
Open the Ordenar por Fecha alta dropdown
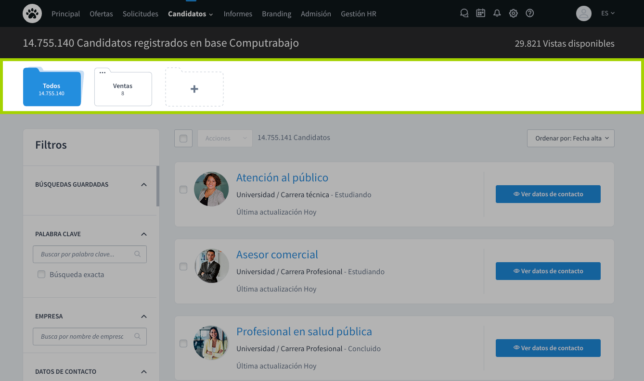point(570,139)
